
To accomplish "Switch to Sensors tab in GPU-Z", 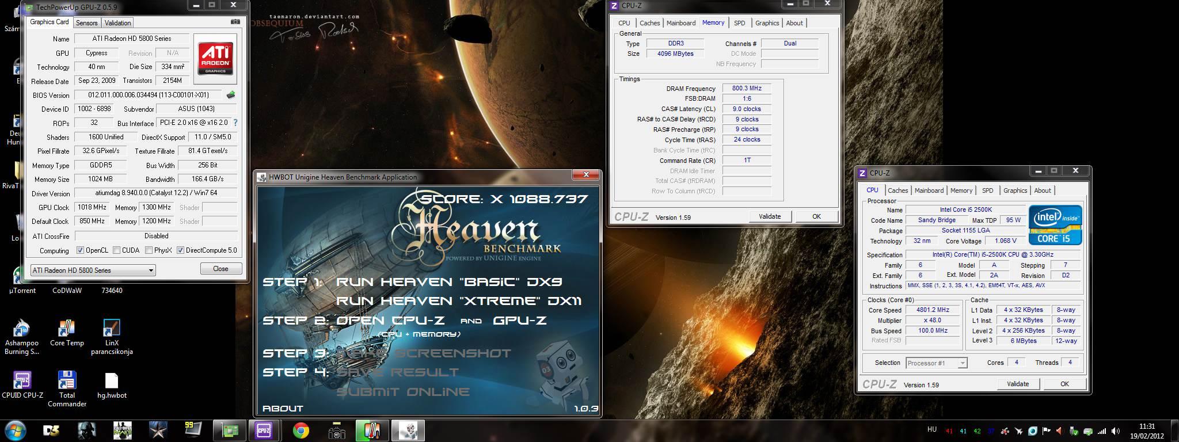I will pos(87,23).
